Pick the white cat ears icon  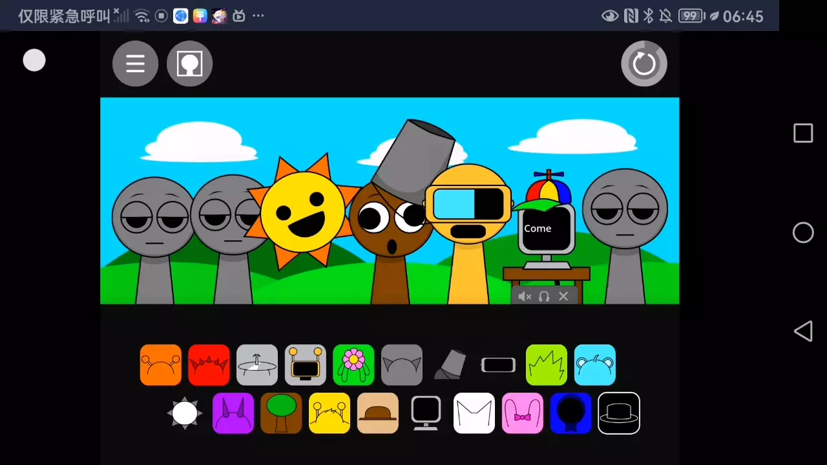[474, 413]
